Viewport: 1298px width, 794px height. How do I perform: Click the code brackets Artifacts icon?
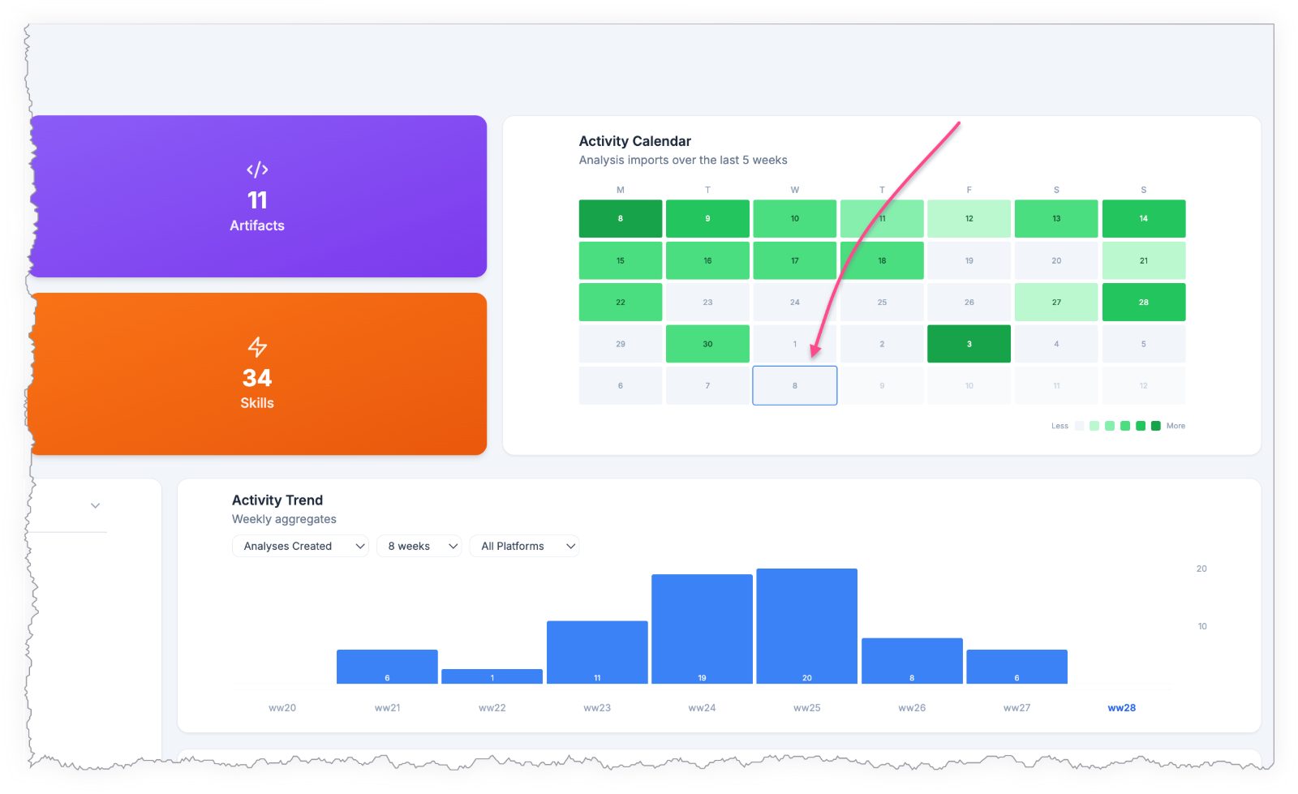point(257,170)
